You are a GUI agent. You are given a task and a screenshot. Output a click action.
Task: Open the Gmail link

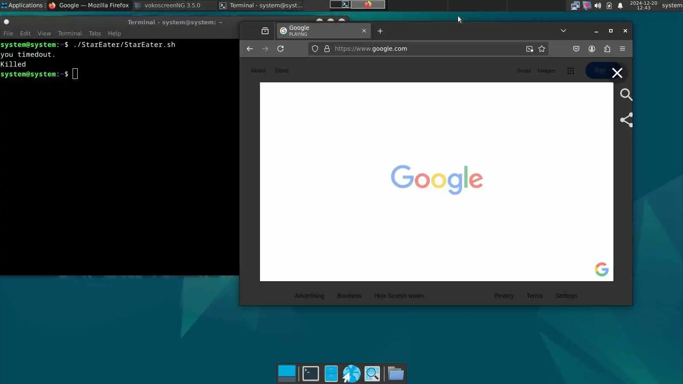pyautogui.click(x=524, y=70)
